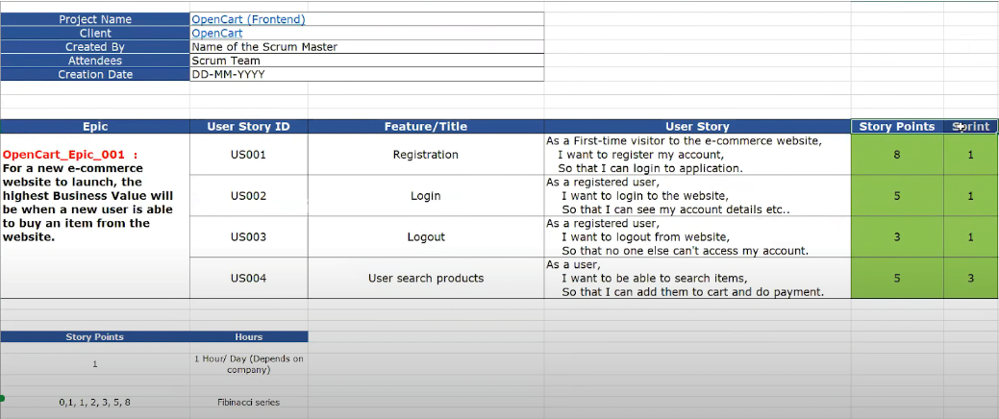Follow the OpenCart client hyperlink
Image resolution: width=999 pixels, height=419 pixels.
tap(216, 33)
